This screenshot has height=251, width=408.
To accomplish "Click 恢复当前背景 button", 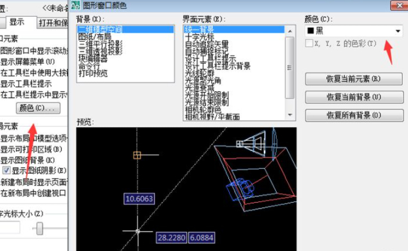I will click(x=354, y=97).
